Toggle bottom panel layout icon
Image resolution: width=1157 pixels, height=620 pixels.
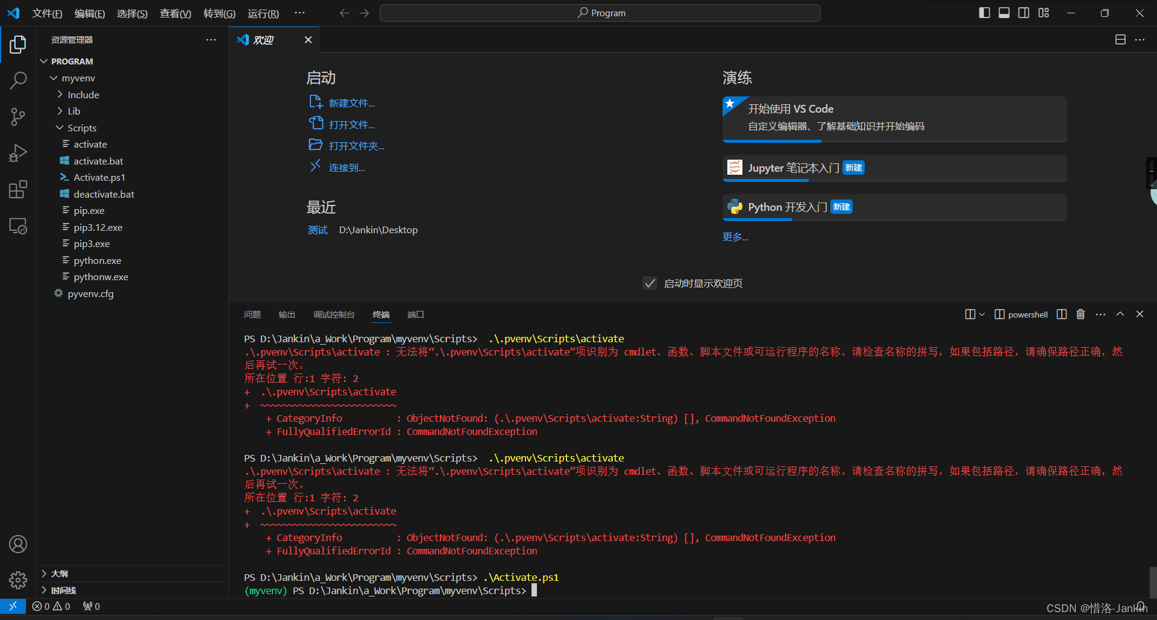1004,13
